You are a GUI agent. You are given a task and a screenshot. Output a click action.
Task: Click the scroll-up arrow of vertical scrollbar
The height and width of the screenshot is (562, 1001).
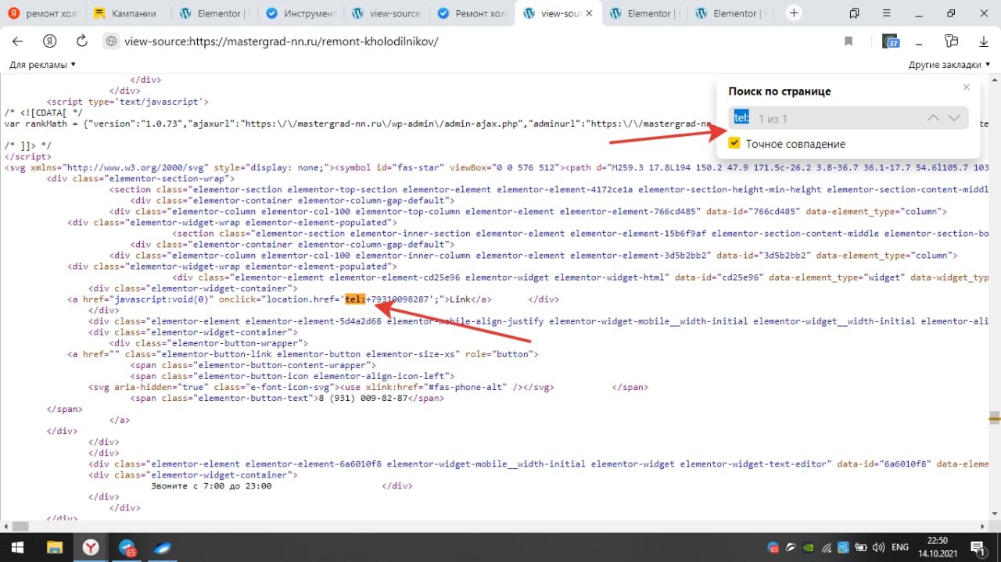(x=994, y=81)
